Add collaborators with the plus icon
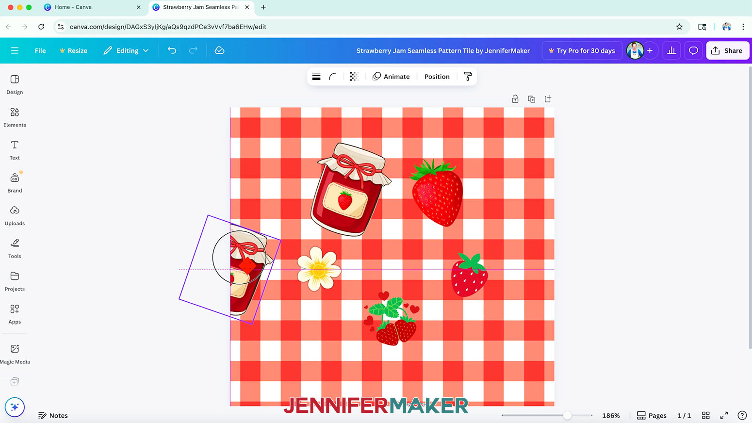This screenshot has width=752, height=423. tap(650, 50)
